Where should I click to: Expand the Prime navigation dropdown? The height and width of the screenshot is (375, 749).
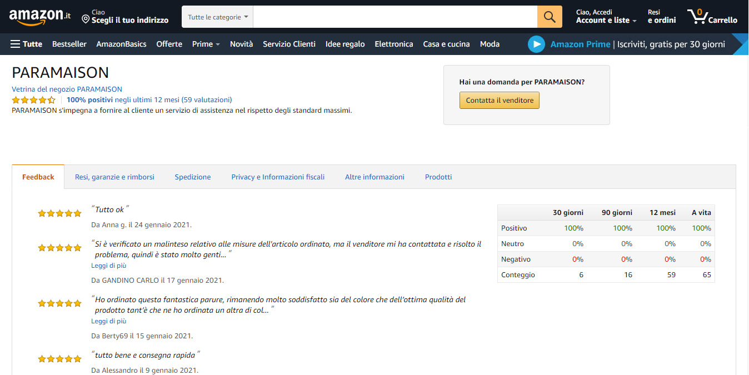pos(206,44)
